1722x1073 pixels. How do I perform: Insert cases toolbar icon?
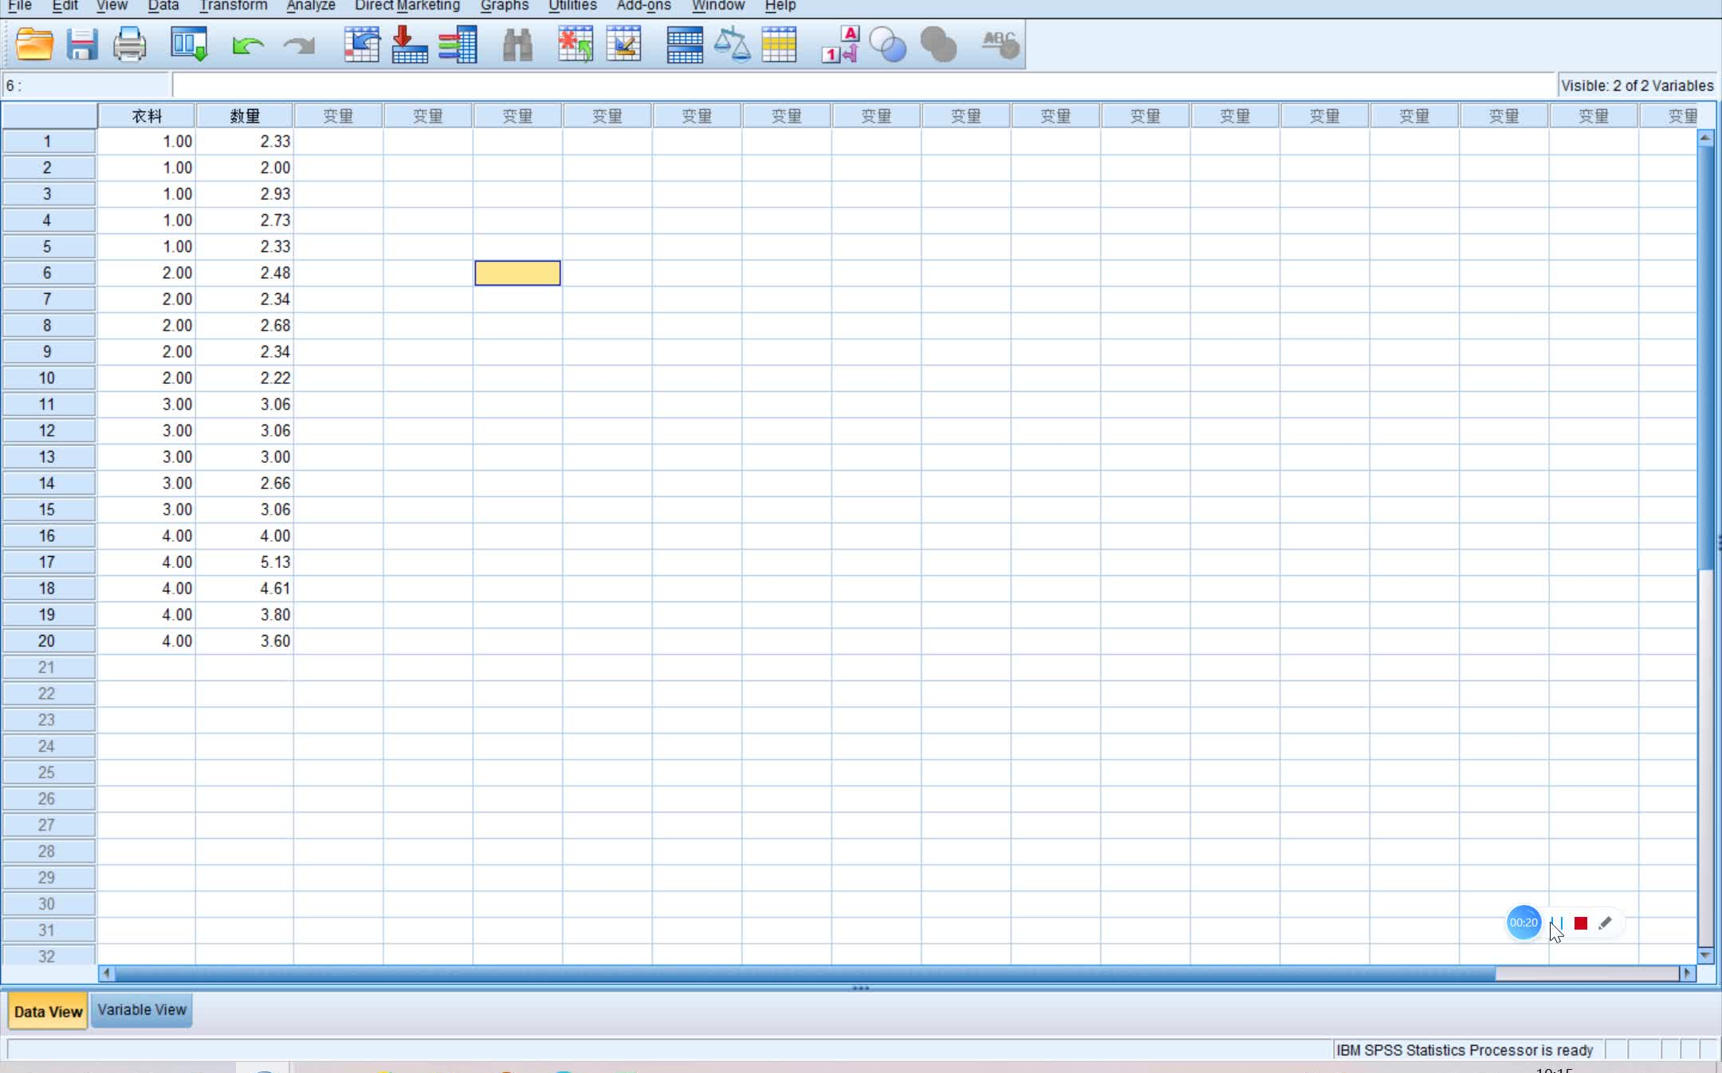click(x=575, y=45)
